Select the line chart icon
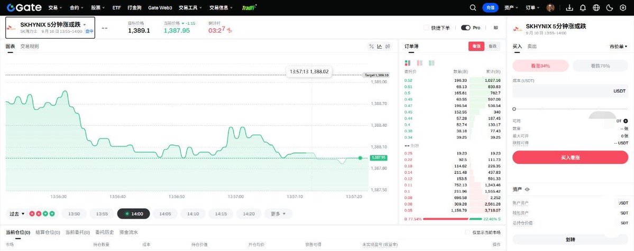Screen dimensions: 634x251 379,47
